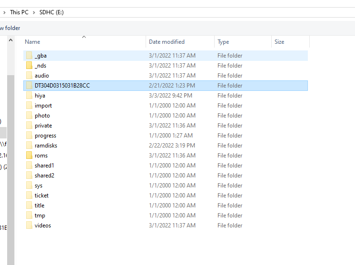Expand chevron after This PC breadcrumb
The image size is (355, 265).
34,12
